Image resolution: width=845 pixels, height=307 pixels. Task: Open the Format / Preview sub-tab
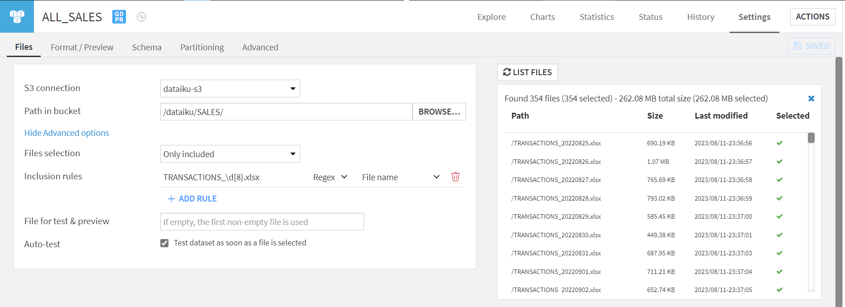[82, 47]
